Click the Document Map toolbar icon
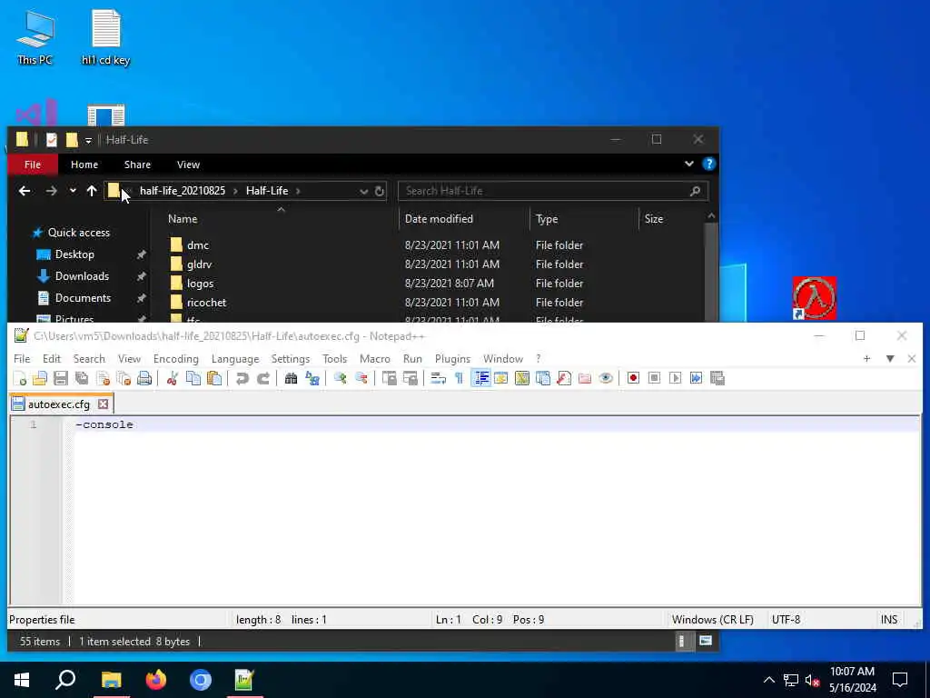The width and height of the screenshot is (930, 698). click(522, 378)
